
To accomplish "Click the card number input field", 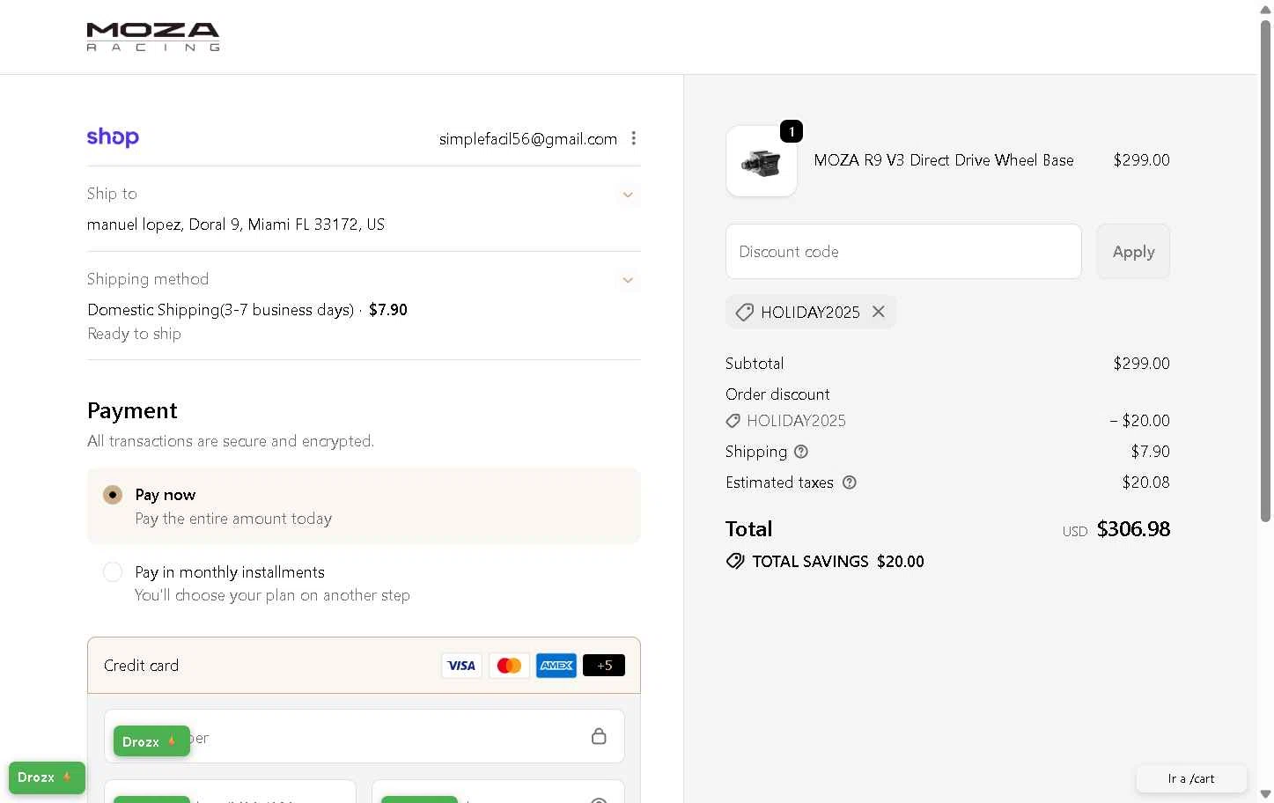I will (x=365, y=736).
